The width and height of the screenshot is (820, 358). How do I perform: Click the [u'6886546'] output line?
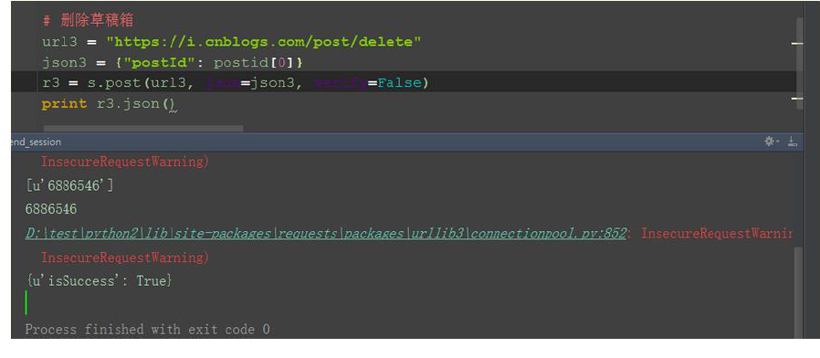pyautogui.click(x=69, y=185)
